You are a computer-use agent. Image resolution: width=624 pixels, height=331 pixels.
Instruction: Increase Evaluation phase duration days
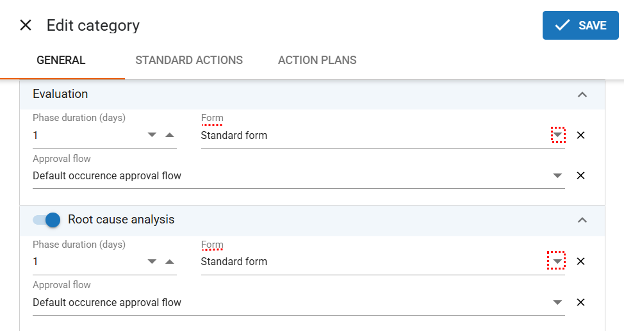click(x=169, y=135)
